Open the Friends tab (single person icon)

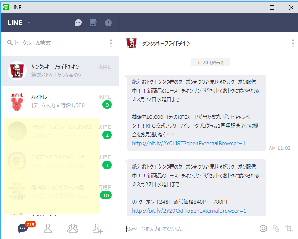pyautogui.click(x=48, y=229)
